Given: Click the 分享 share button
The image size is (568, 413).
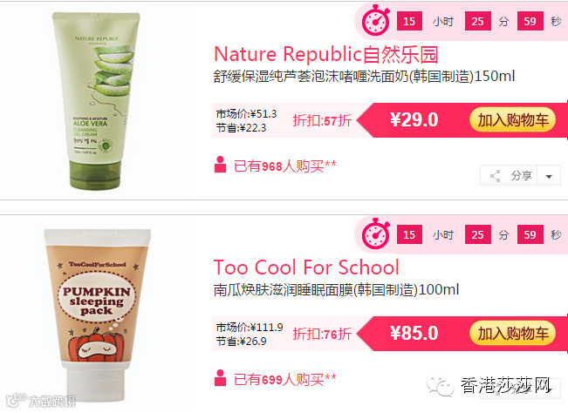Looking at the screenshot, I should click(x=509, y=176).
